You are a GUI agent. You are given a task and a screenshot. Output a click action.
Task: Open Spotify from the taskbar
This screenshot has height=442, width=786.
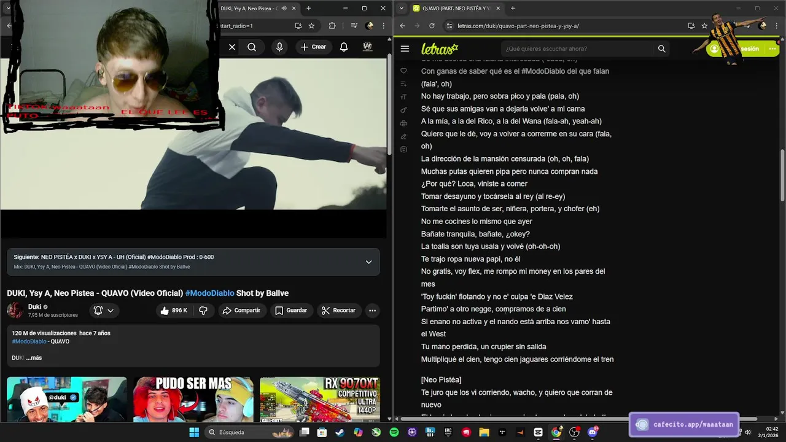point(394,432)
